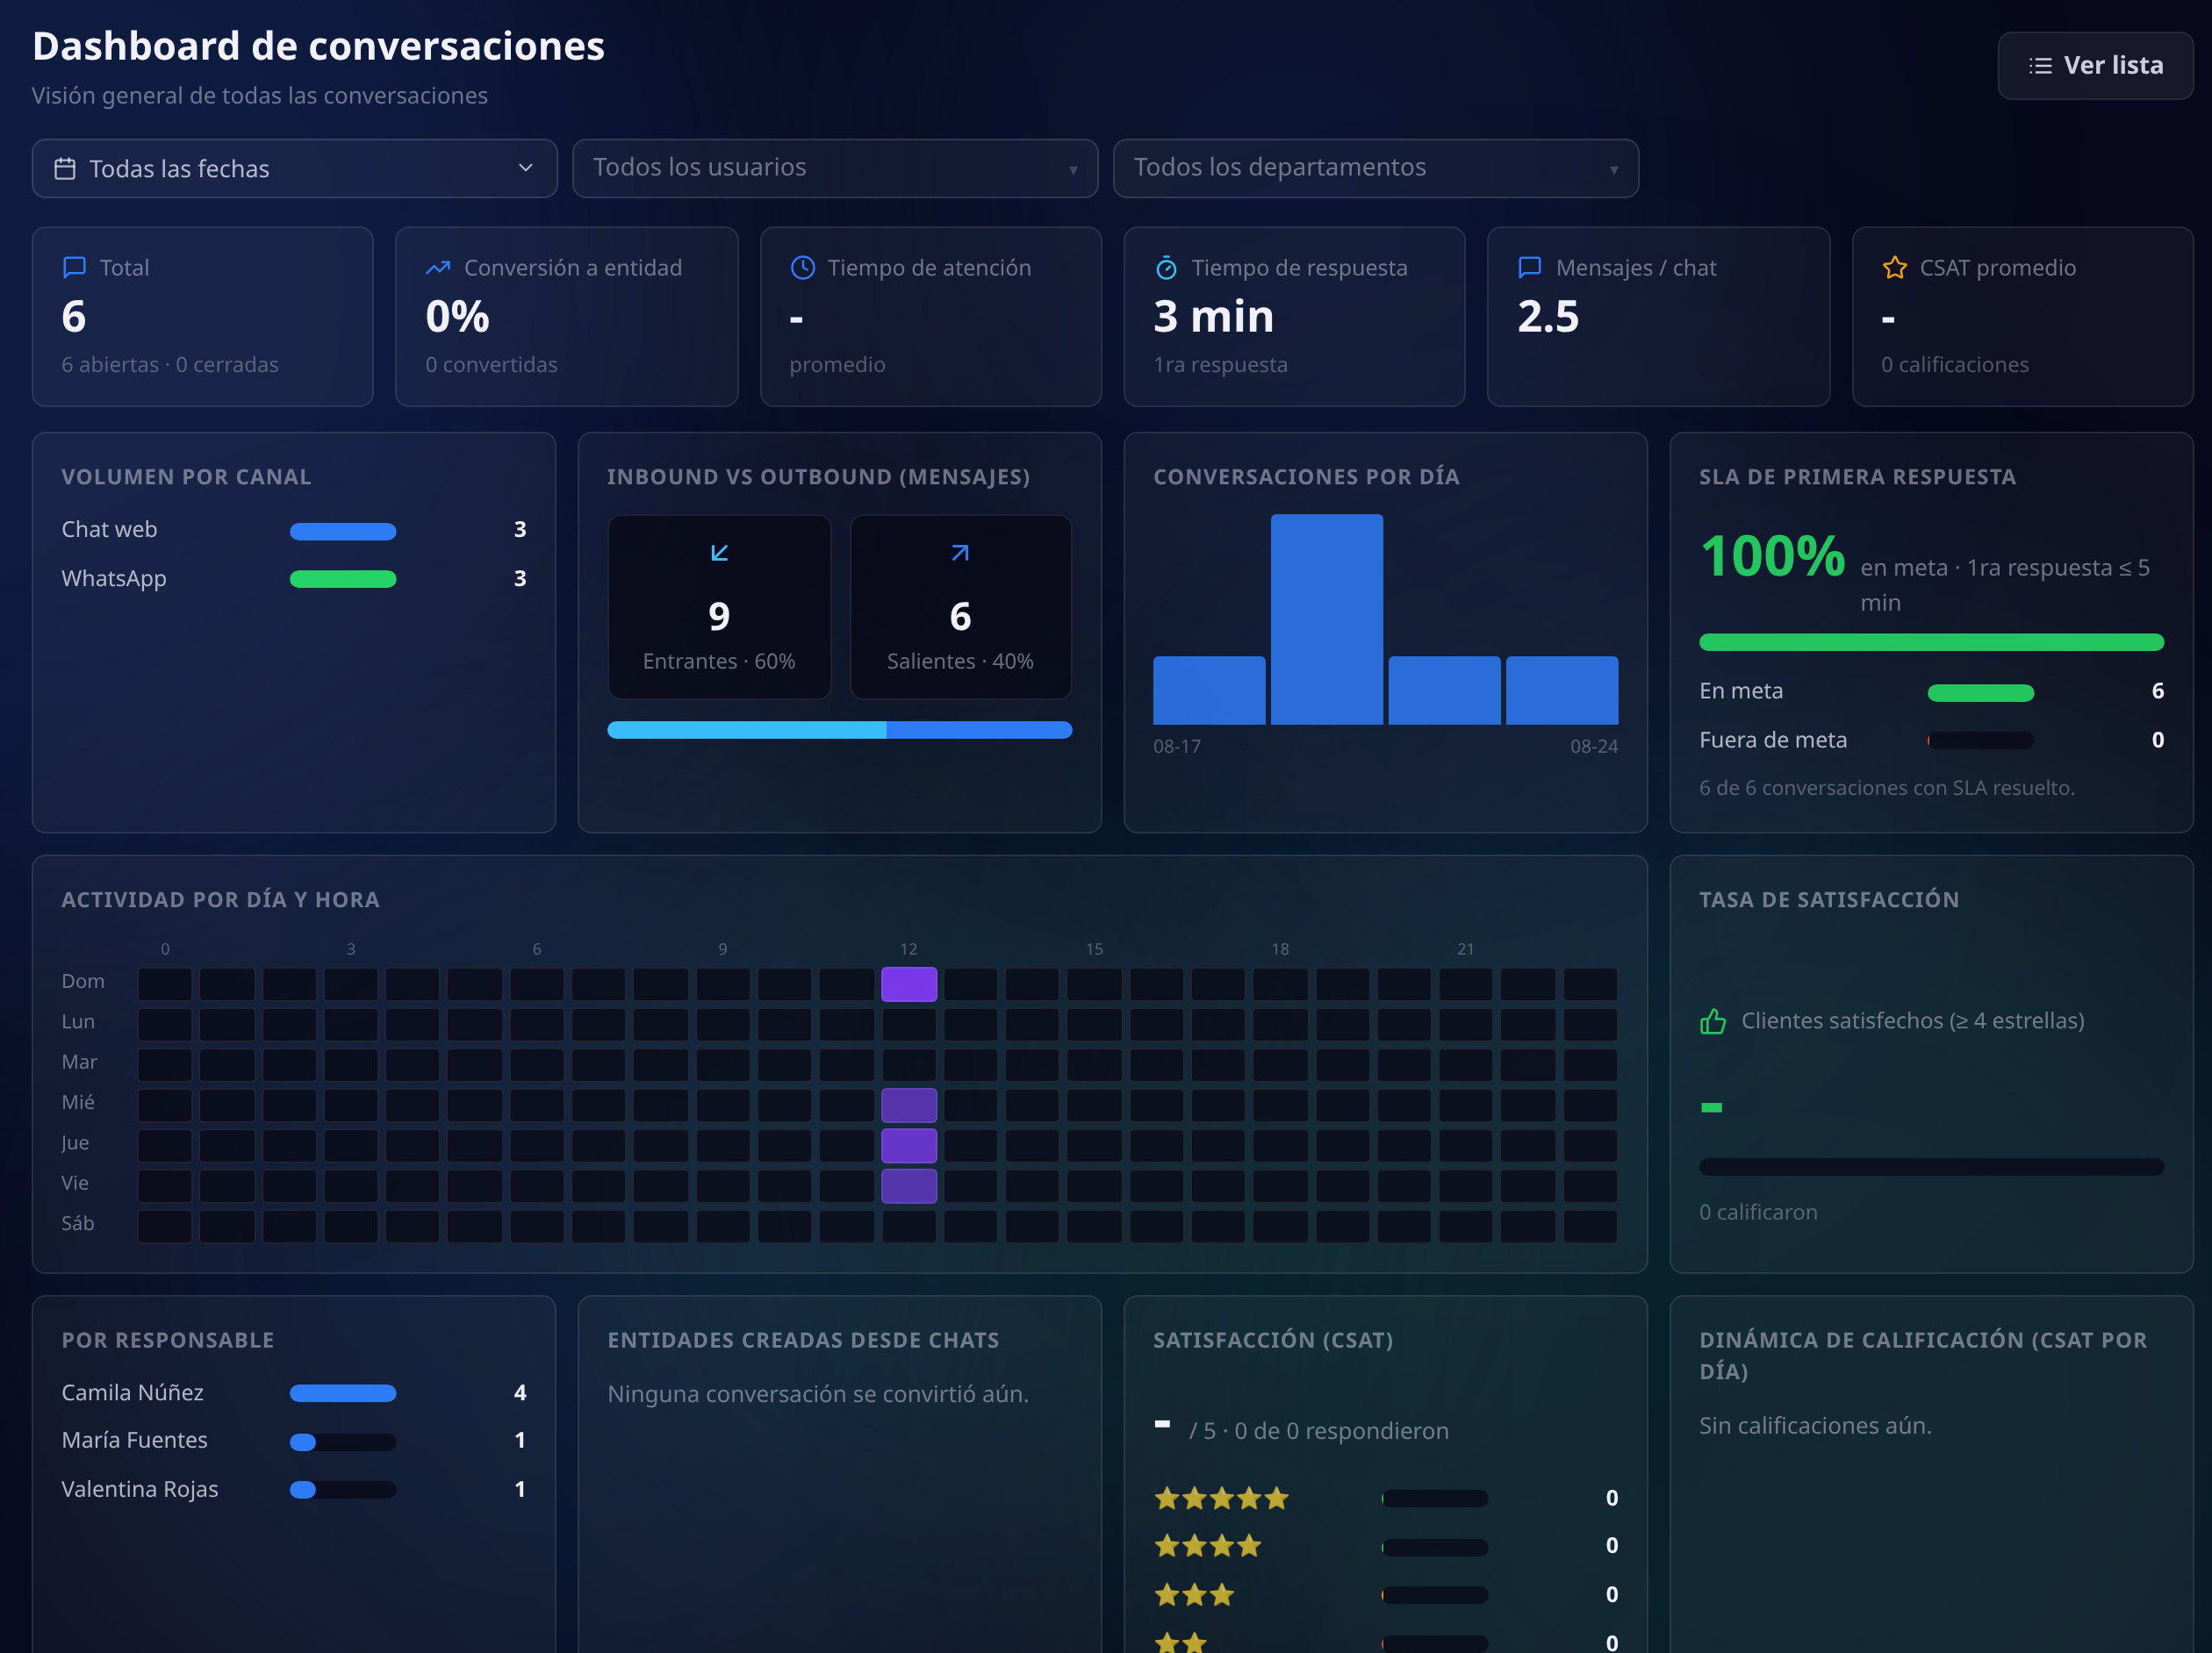Click the chat bubble icon beside Total

[74, 267]
